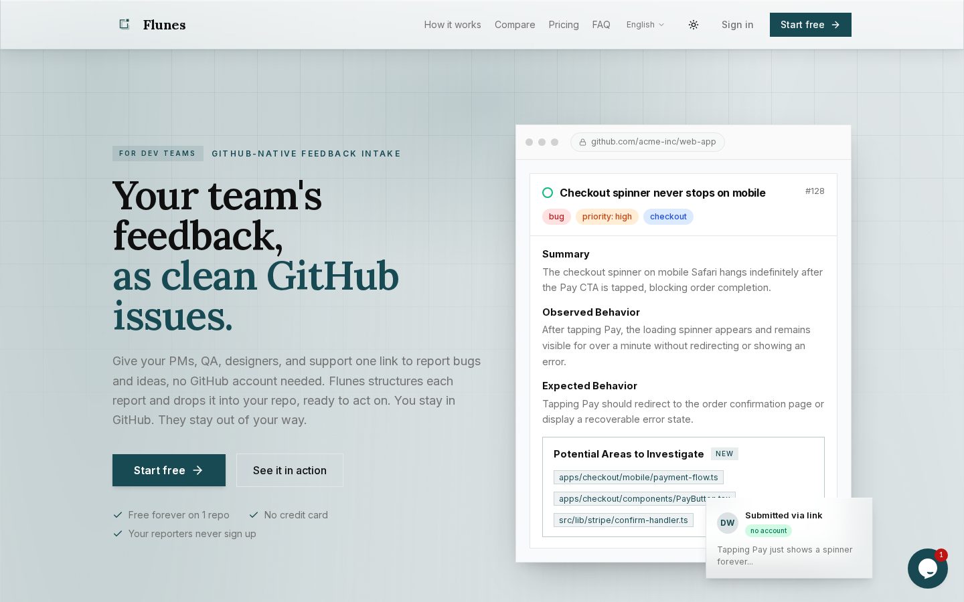Click the lock icon in the address bar
This screenshot has height=602, width=964.
582,142
